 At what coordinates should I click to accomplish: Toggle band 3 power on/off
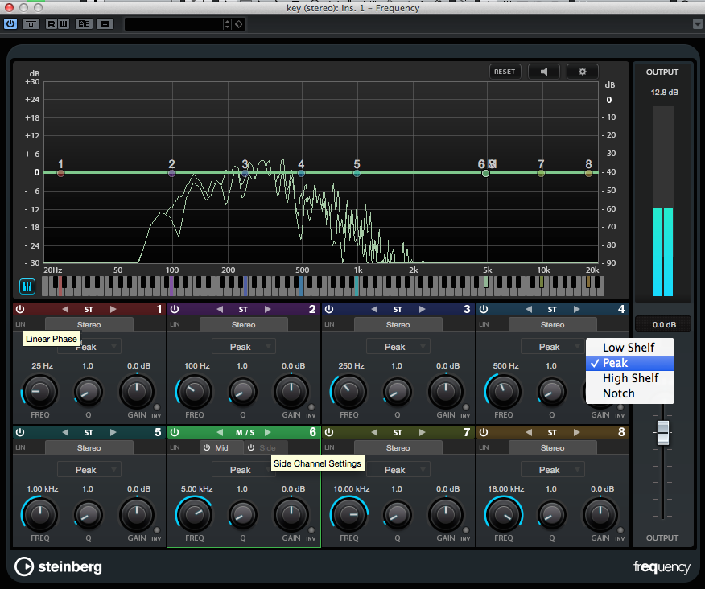(x=329, y=309)
